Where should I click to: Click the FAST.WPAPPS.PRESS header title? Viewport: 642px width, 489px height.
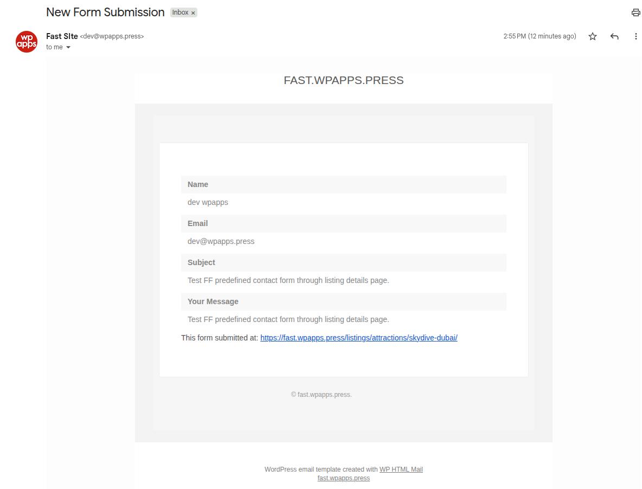click(x=343, y=80)
